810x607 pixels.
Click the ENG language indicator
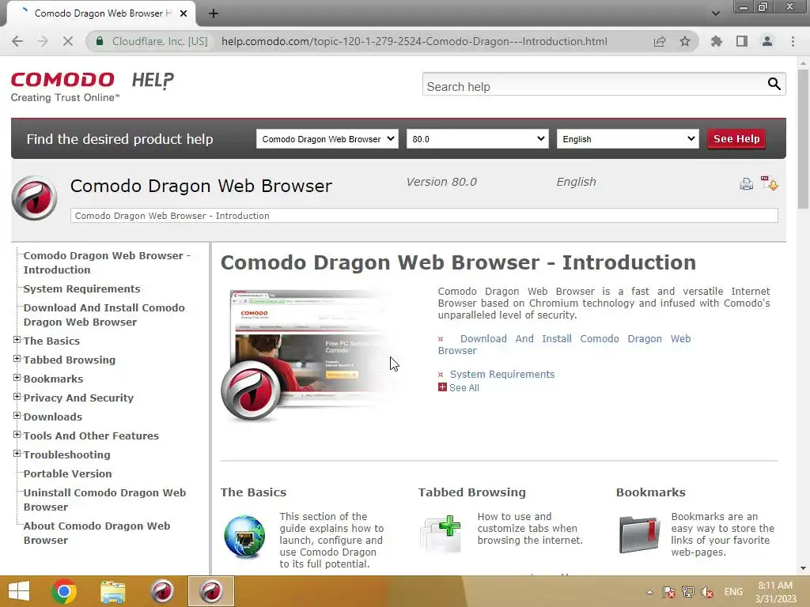[733, 592]
